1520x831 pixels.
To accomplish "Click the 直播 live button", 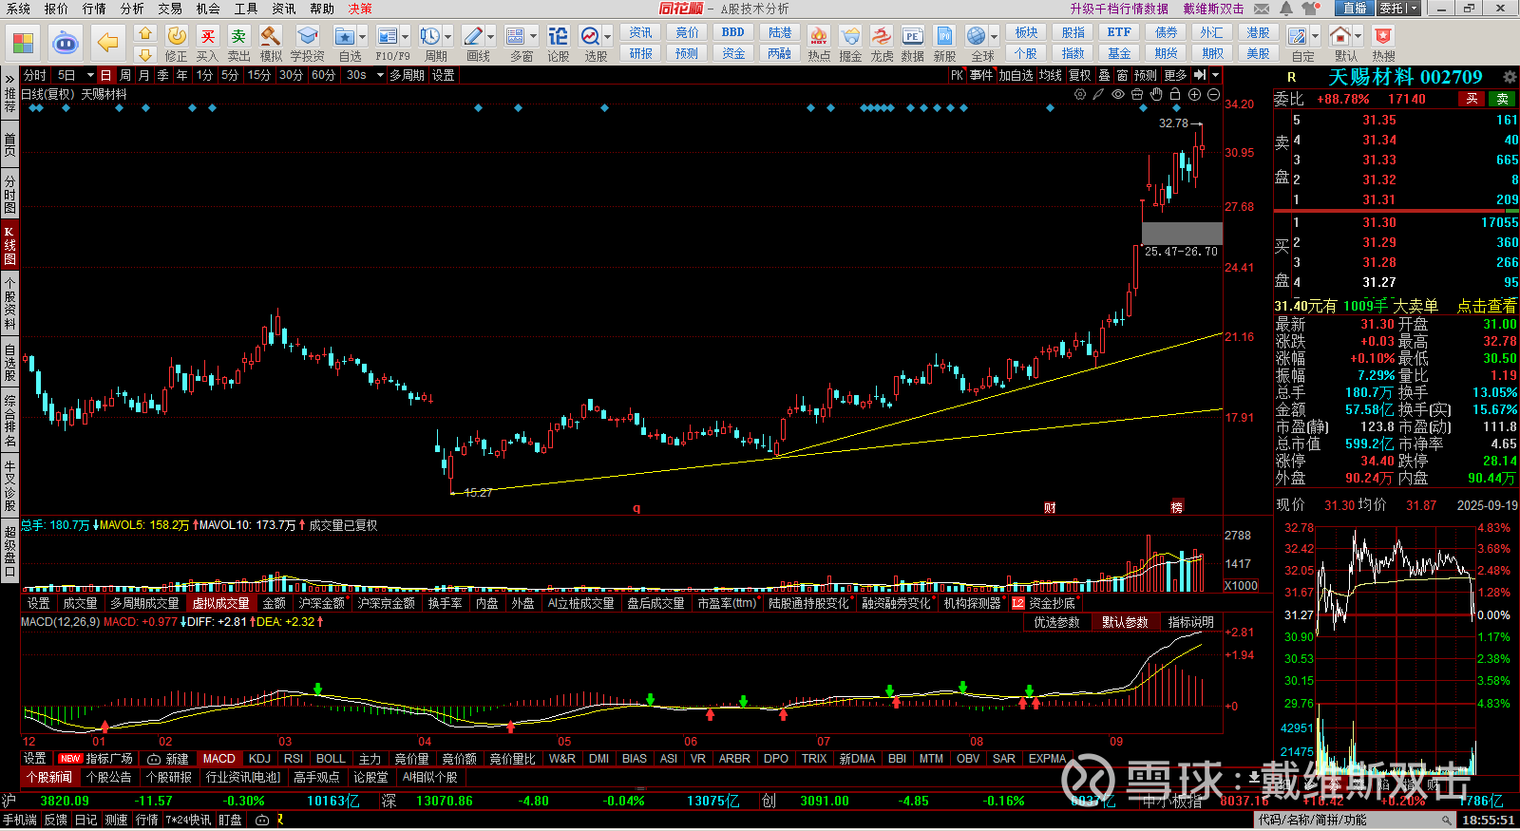I will (x=1355, y=9).
